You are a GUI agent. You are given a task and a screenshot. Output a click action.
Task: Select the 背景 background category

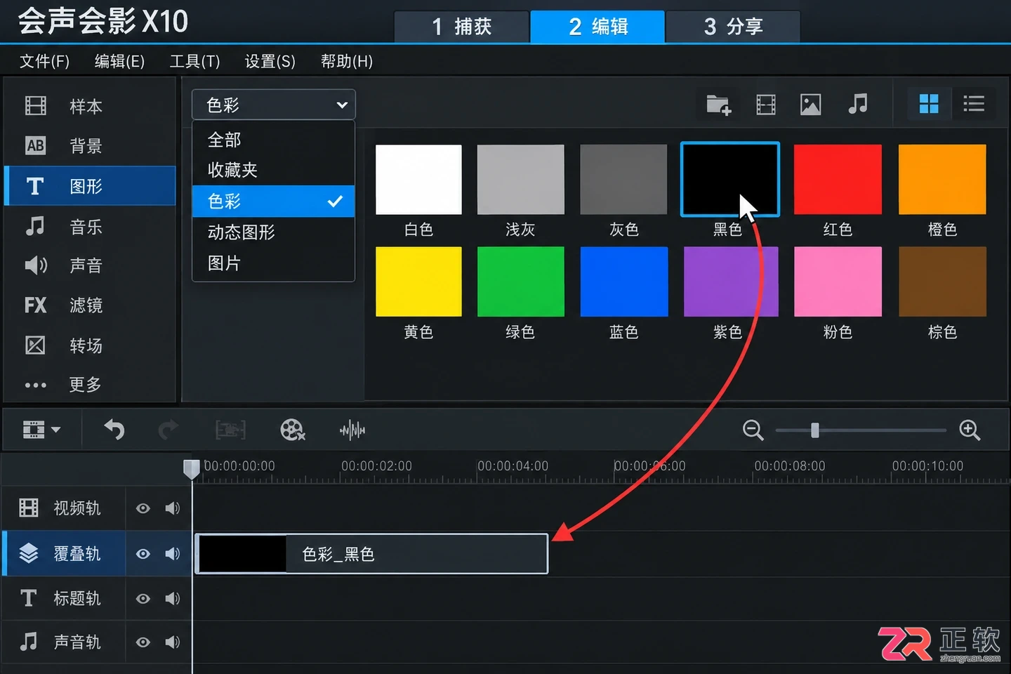click(x=90, y=146)
